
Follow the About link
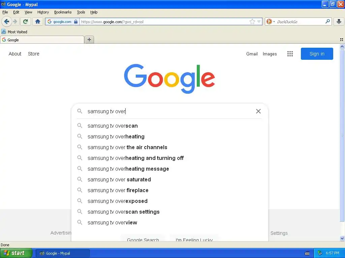click(15, 54)
